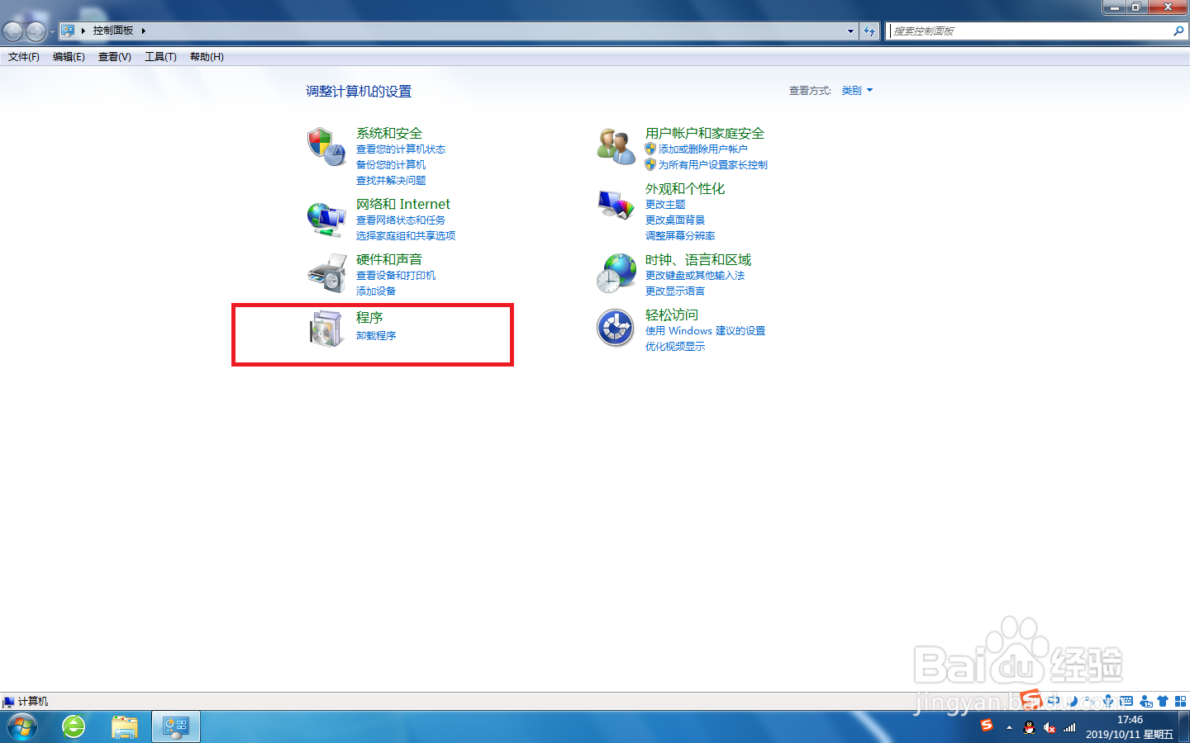Expand the hidden tray icons arrow
This screenshot has height=743, width=1190.
(1009, 728)
